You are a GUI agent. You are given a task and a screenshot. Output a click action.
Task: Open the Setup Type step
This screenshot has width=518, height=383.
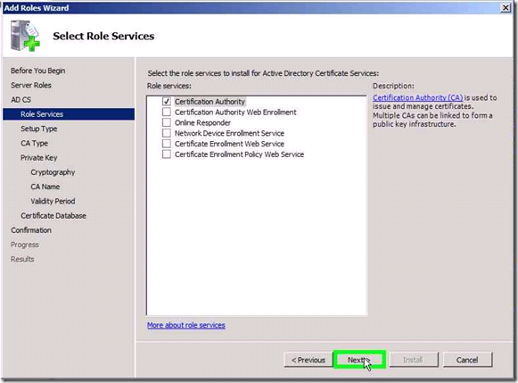point(39,129)
